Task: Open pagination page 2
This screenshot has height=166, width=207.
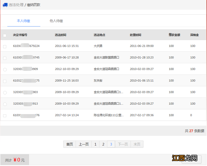Action: tap(103, 144)
